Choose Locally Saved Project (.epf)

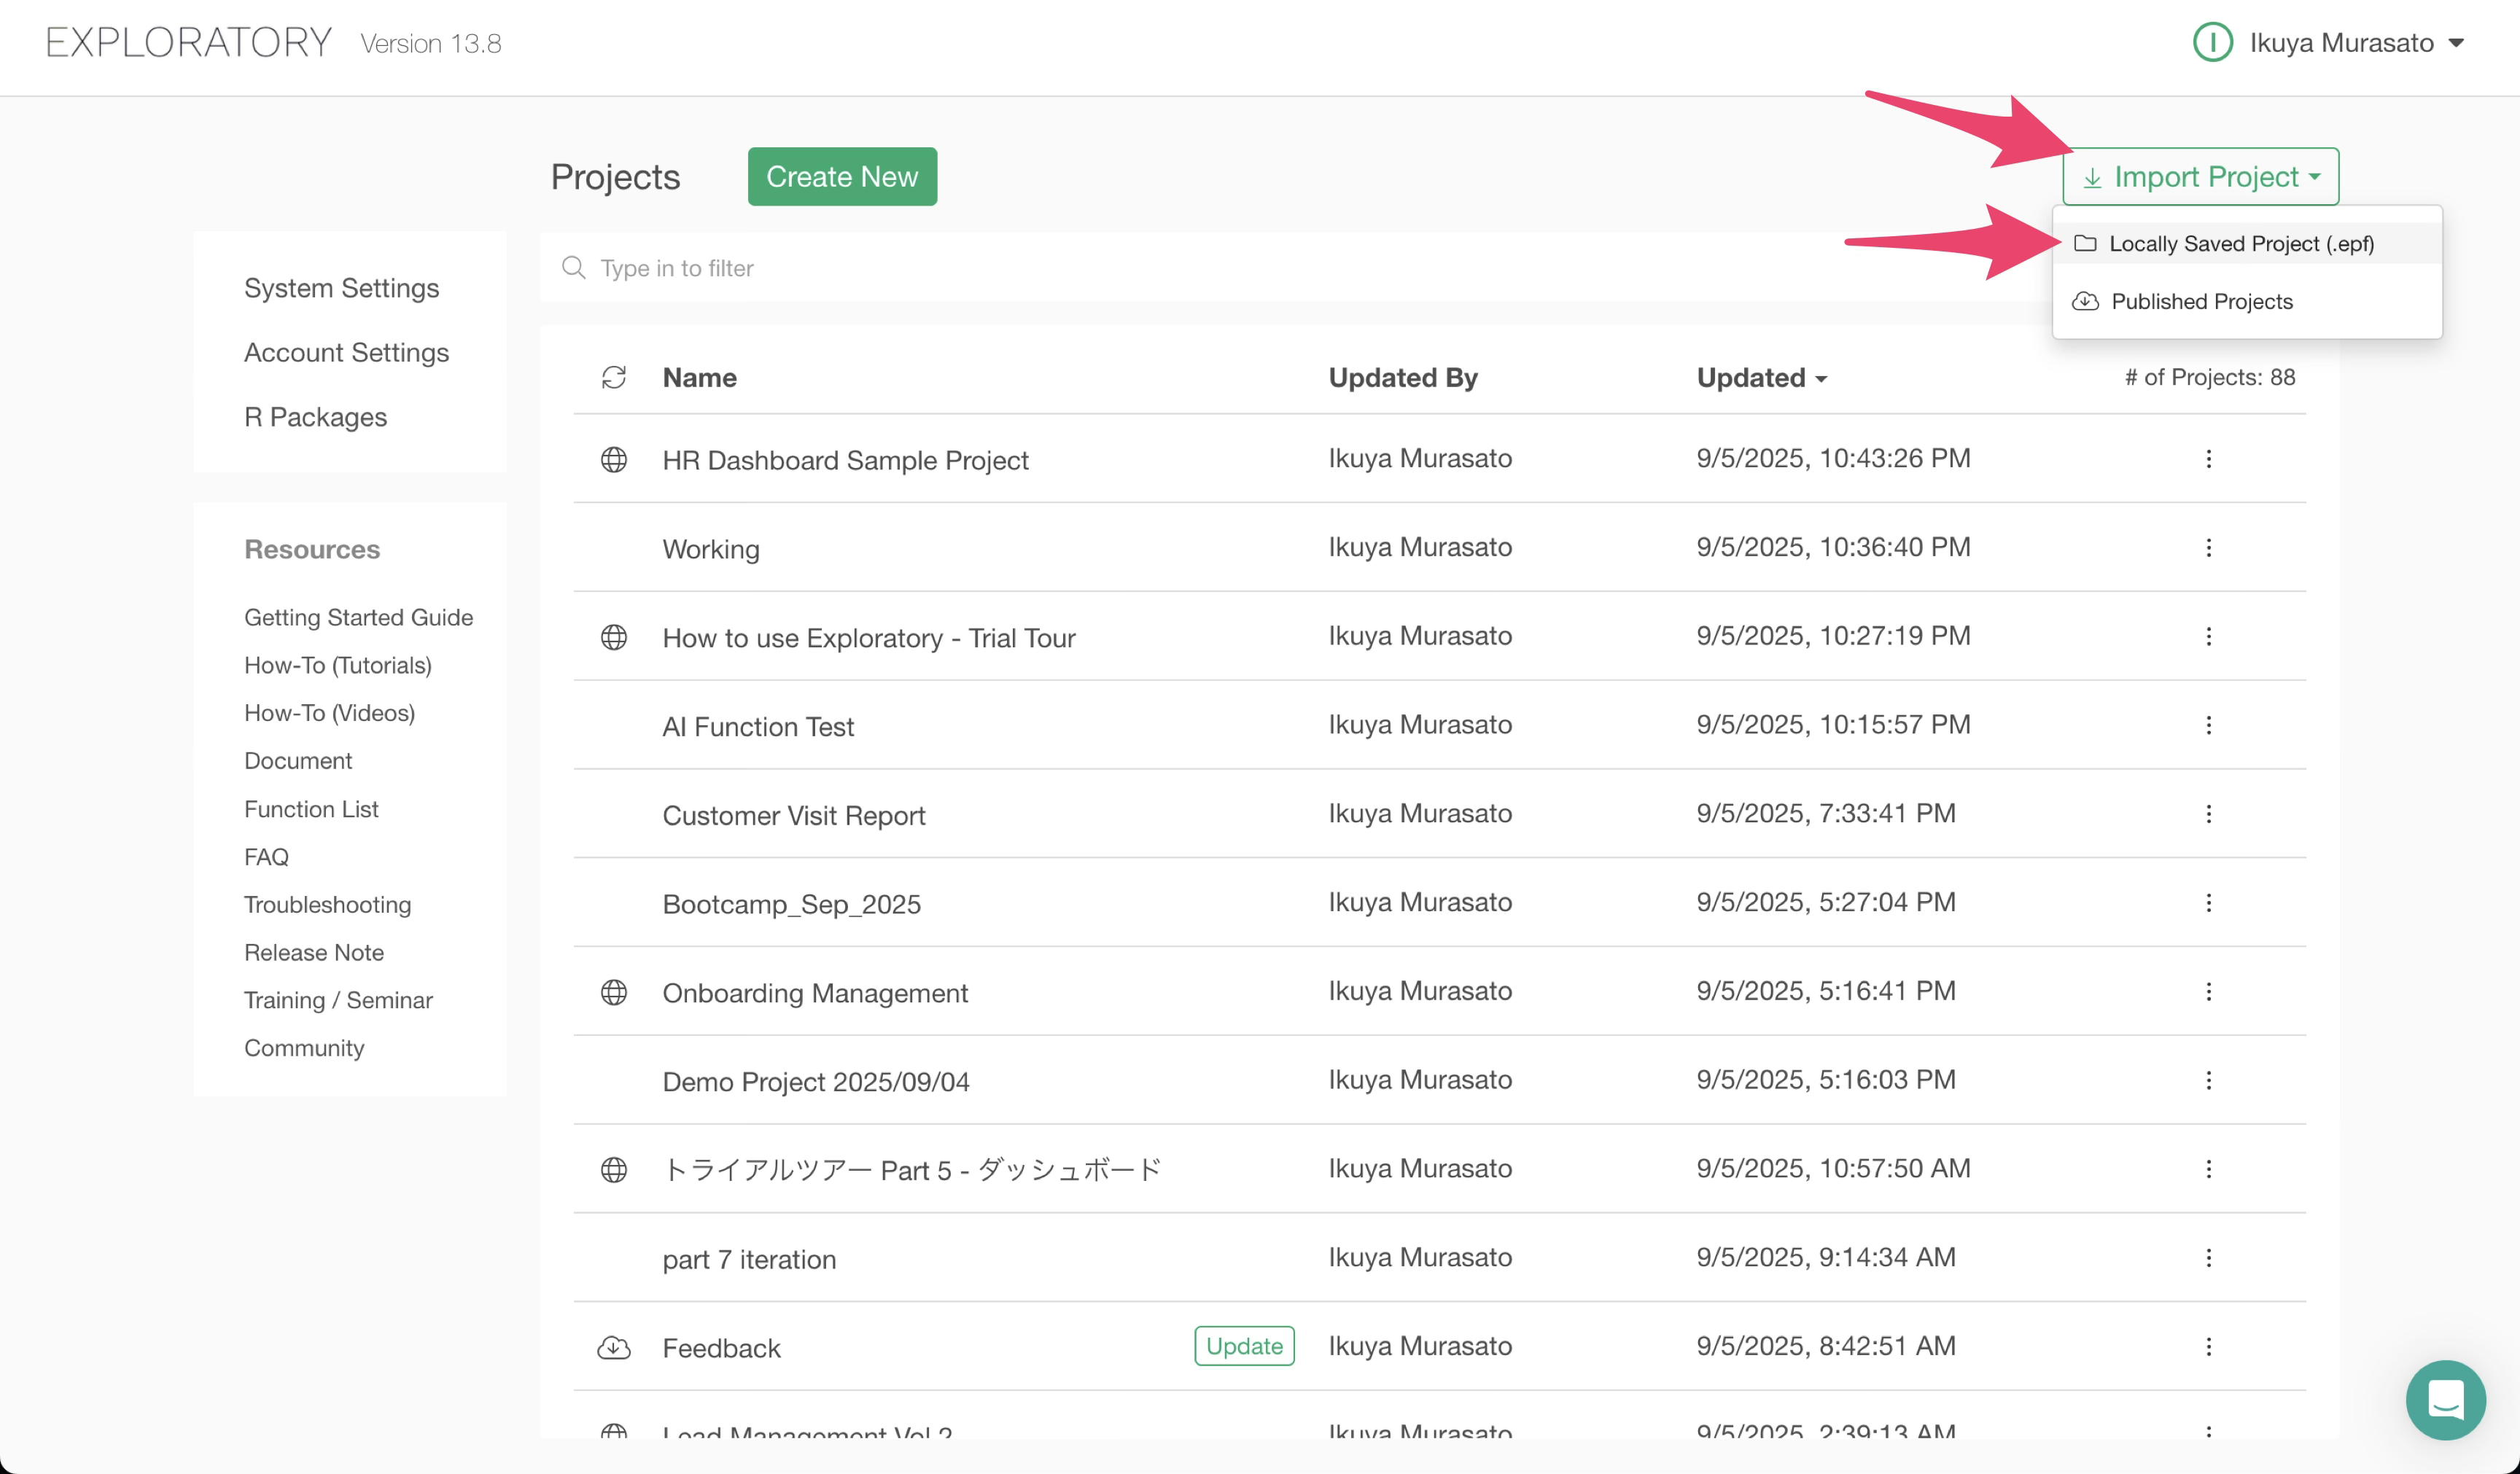click(2247, 243)
